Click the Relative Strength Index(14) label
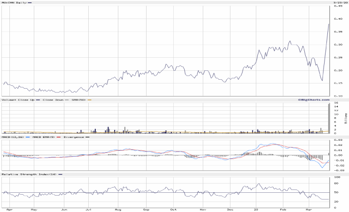 pyautogui.click(x=27, y=174)
